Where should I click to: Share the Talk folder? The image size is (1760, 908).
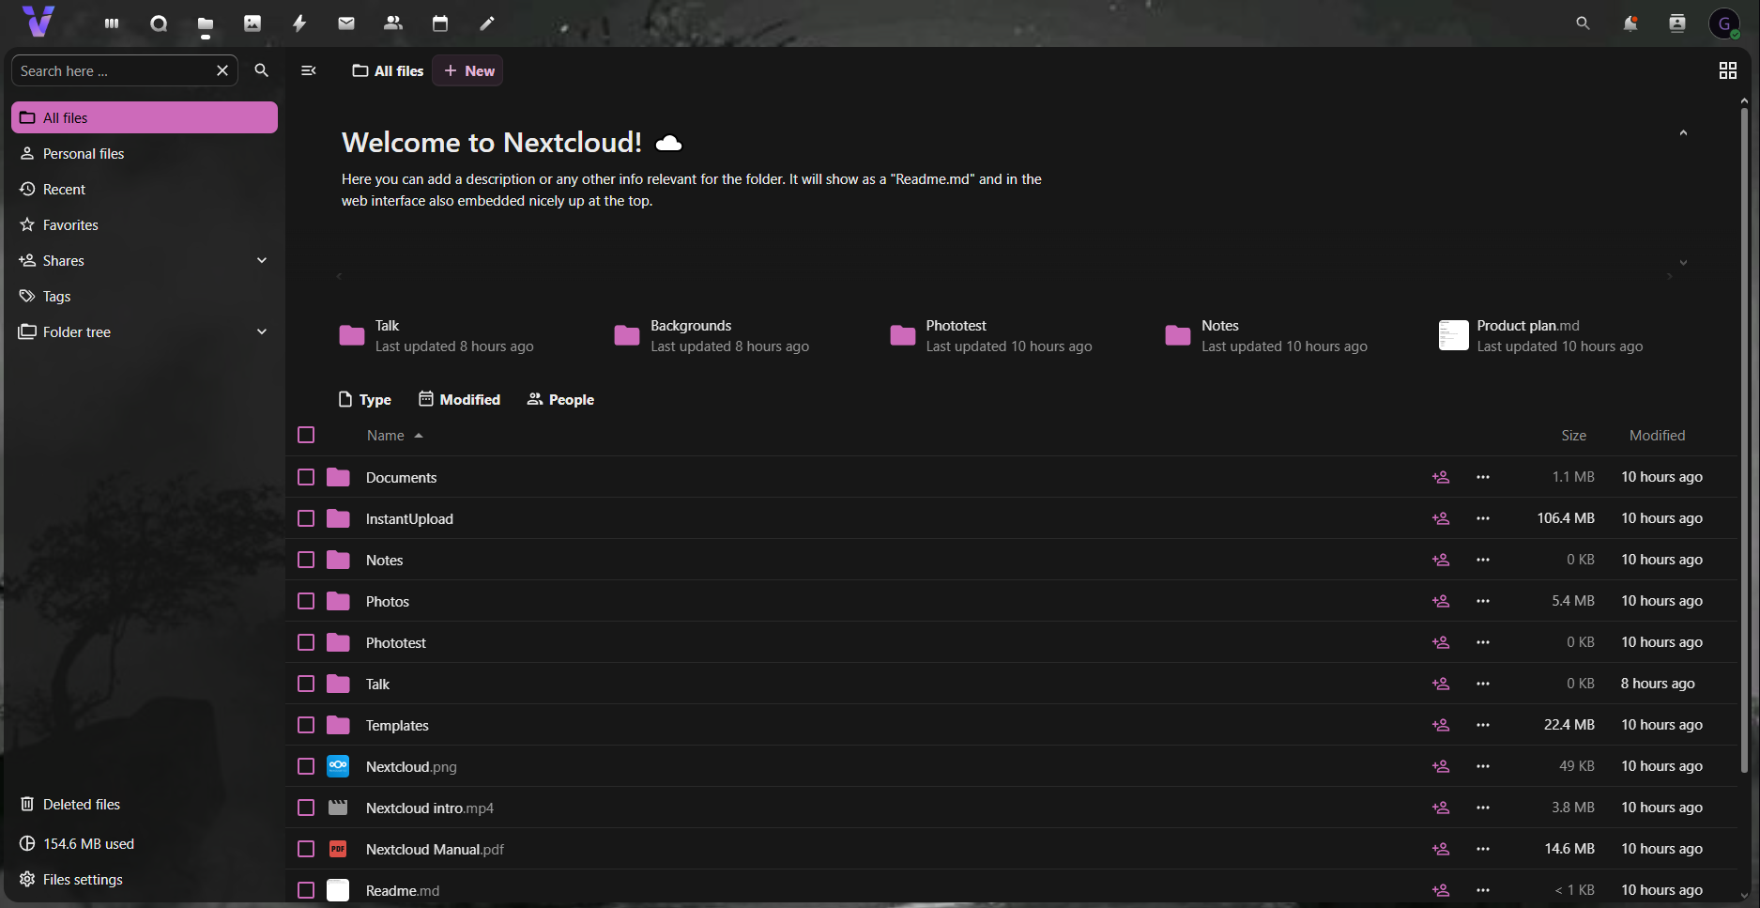pos(1441,684)
